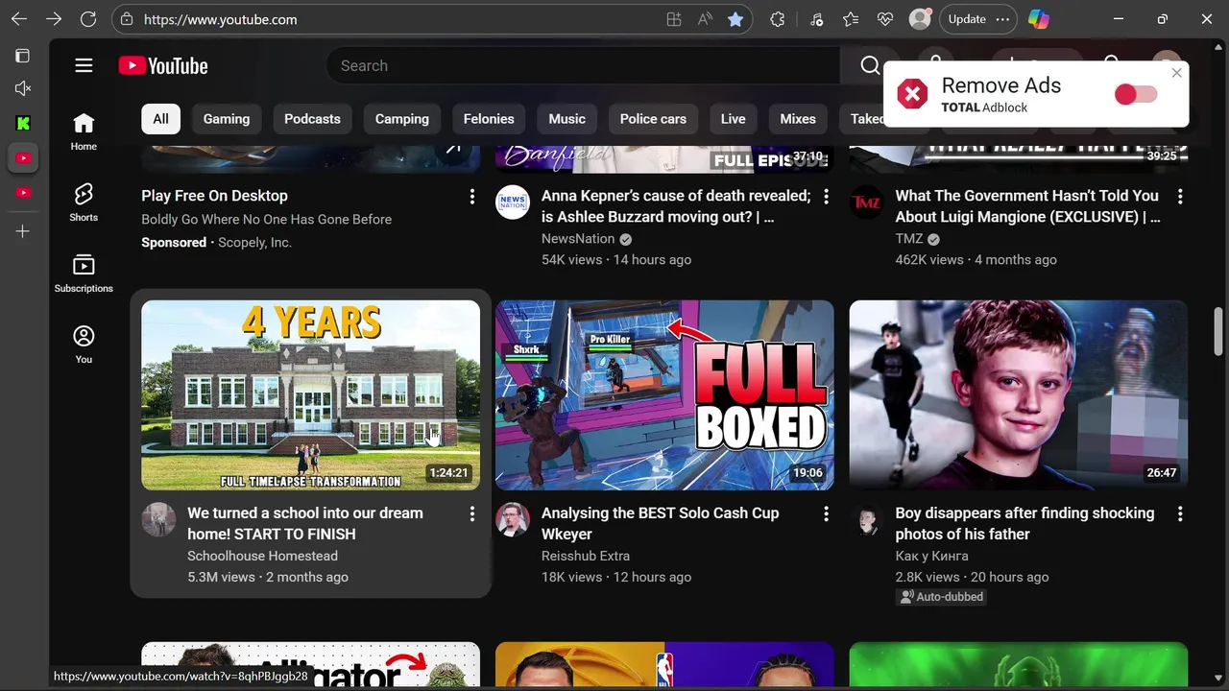Open the YouTube hamburger guide menu
1229x691 pixels.
tap(84, 65)
